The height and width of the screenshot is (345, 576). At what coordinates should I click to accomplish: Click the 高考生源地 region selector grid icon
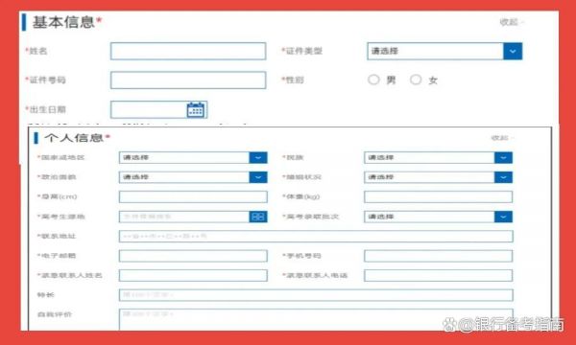(x=258, y=217)
